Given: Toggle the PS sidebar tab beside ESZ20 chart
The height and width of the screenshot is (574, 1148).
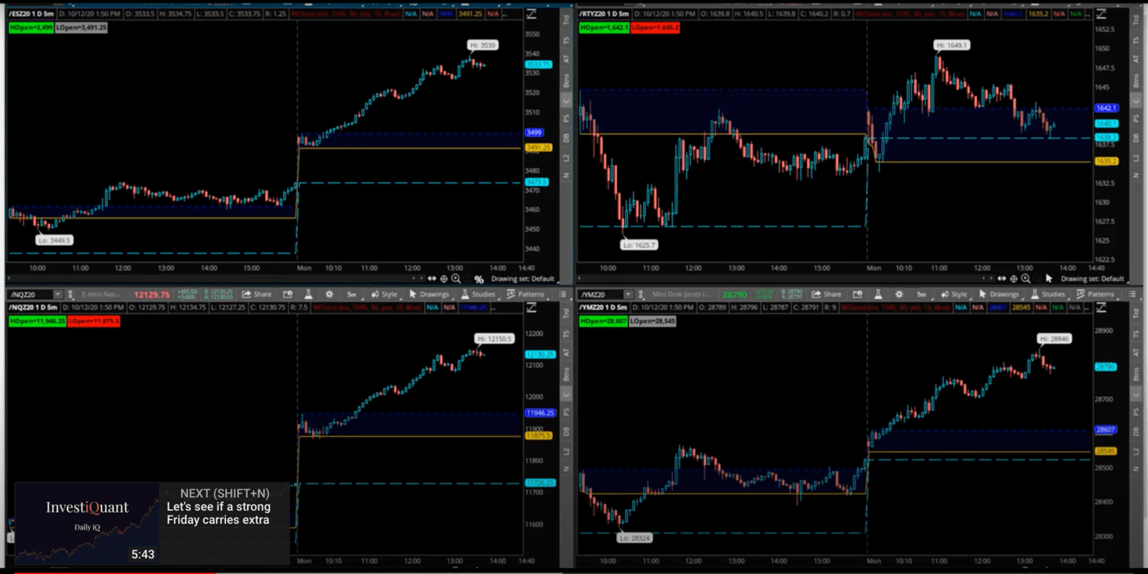Looking at the screenshot, I should (566, 118).
